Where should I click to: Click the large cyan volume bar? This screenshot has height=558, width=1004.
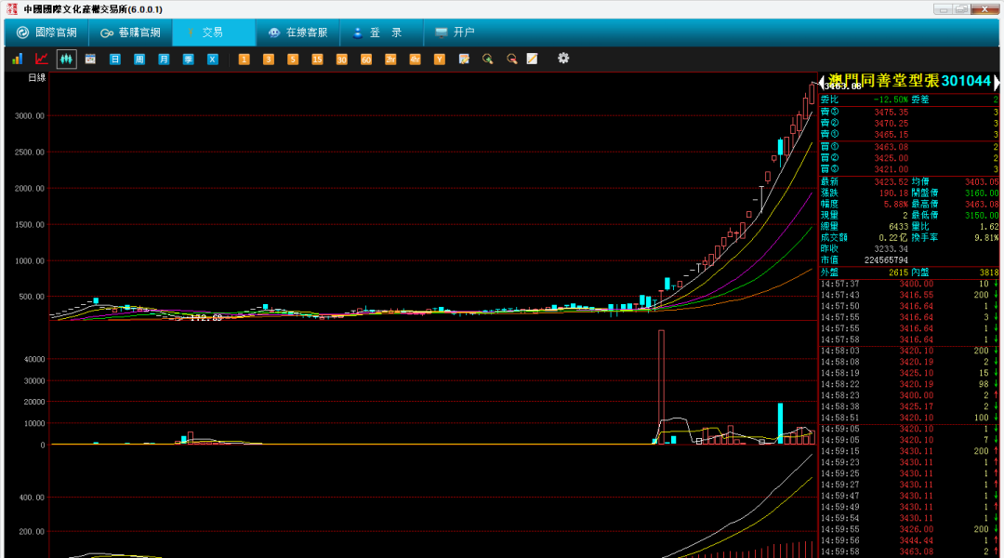[780, 423]
